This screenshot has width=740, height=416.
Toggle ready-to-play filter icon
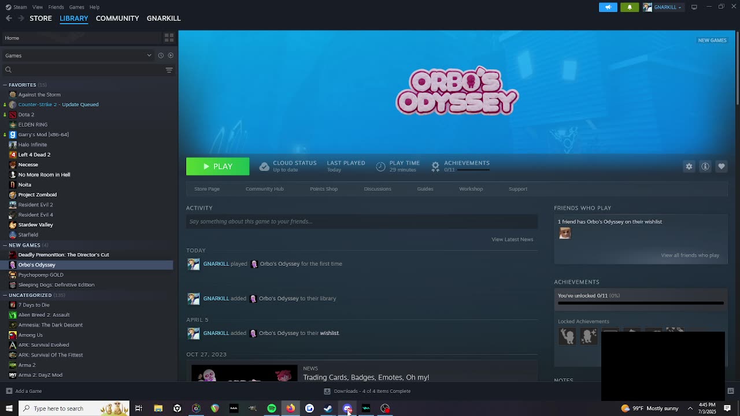coord(171,55)
